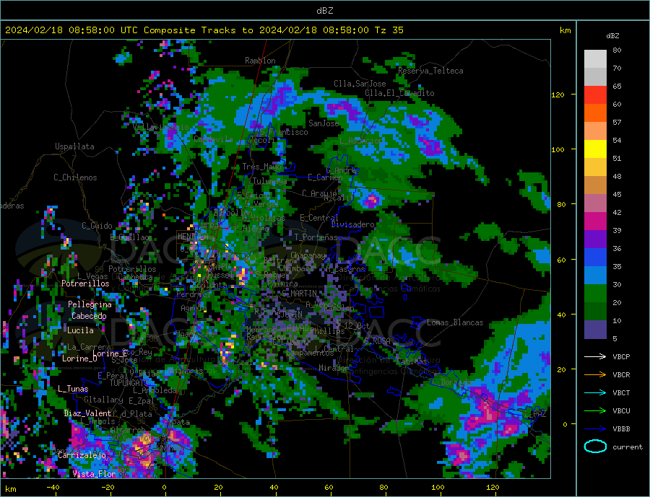Click the 'Tres_Mayo' place label

262,167
